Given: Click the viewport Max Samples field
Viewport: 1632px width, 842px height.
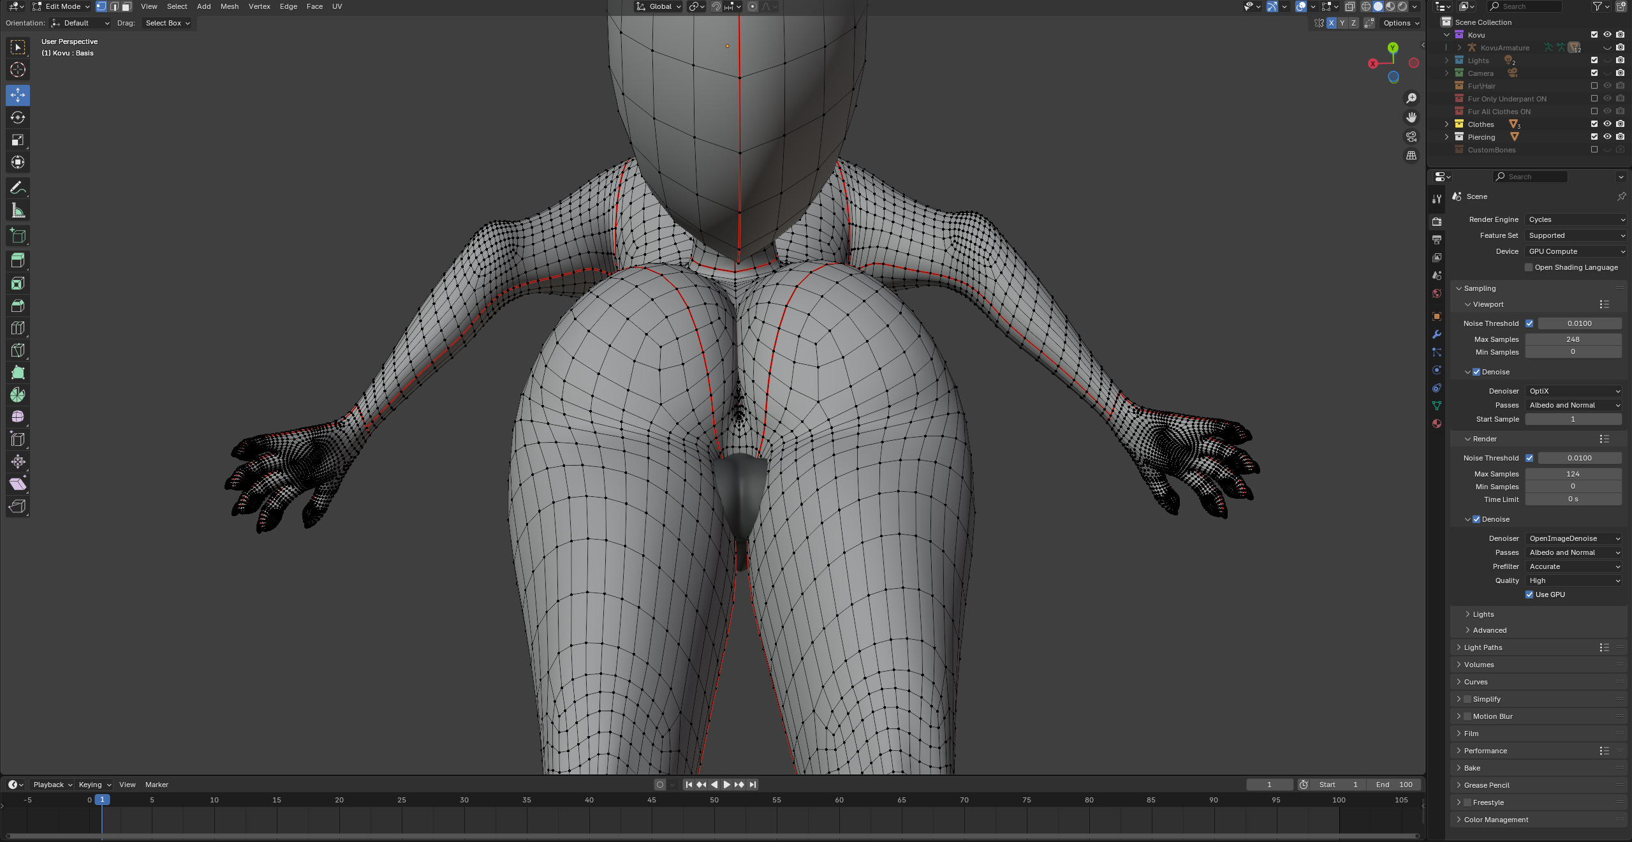Looking at the screenshot, I should [1573, 339].
